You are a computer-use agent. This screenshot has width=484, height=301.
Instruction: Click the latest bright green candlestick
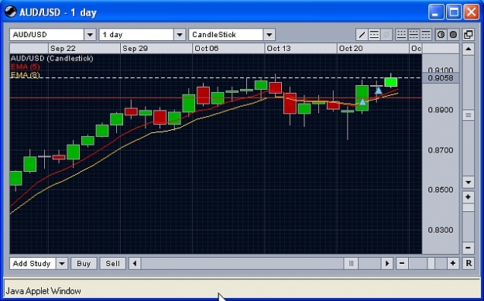coord(391,82)
